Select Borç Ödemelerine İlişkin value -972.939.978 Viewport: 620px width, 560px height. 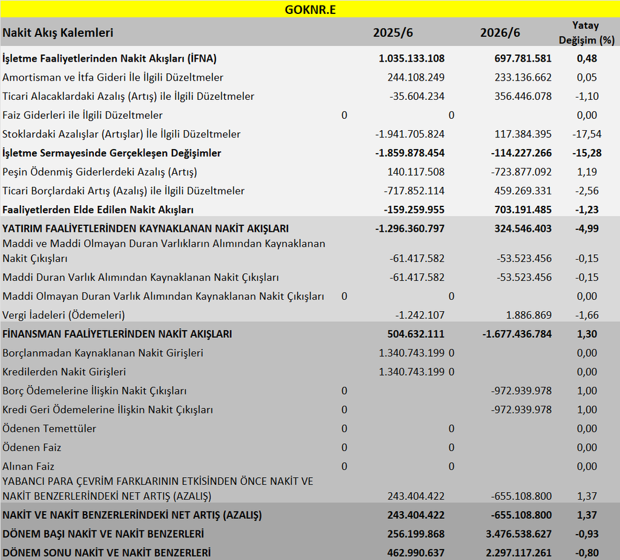(521, 390)
